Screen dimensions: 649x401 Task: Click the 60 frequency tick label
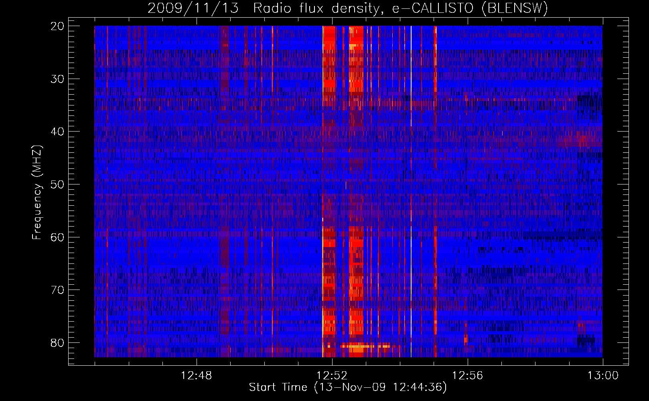pyautogui.click(x=57, y=237)
